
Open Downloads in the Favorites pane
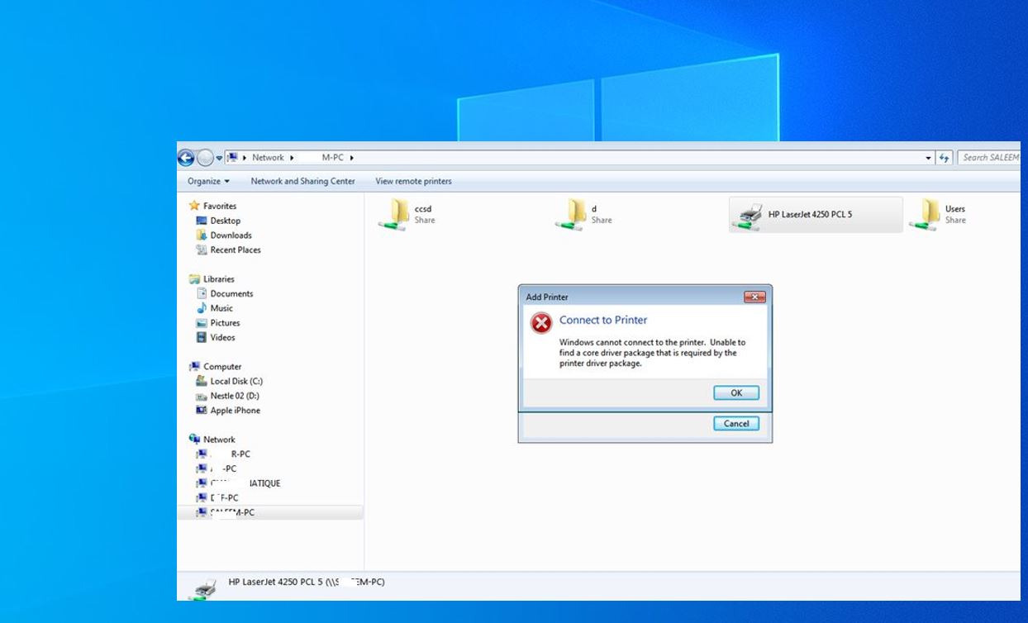click(230, 235)
